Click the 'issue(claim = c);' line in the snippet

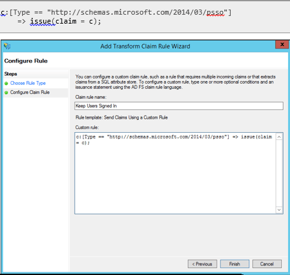(66, 21)
